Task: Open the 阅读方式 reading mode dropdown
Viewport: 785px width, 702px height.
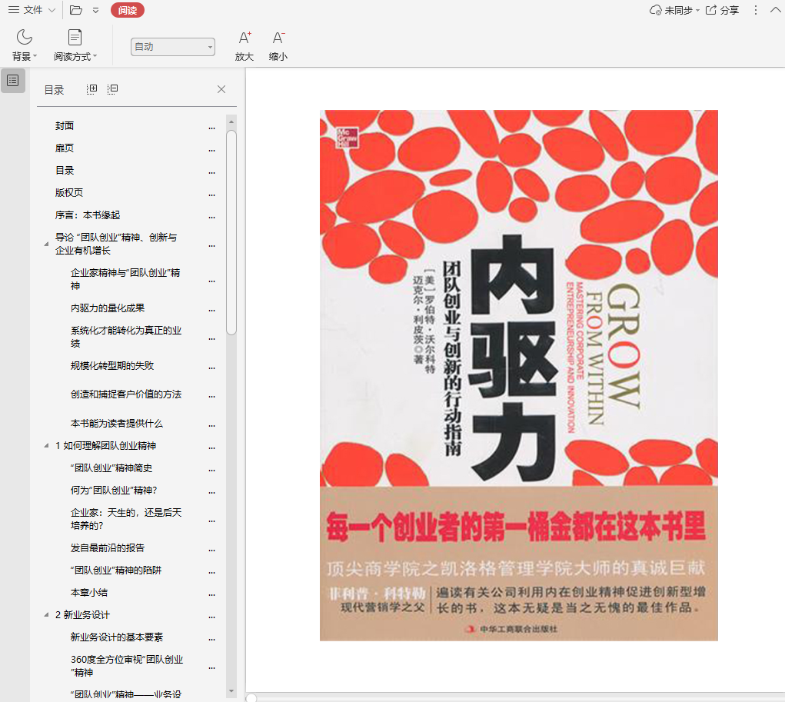Action: pos(75,45)
